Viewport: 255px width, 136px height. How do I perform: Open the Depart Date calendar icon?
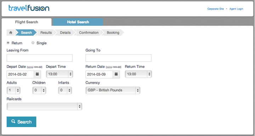[37, 74]
